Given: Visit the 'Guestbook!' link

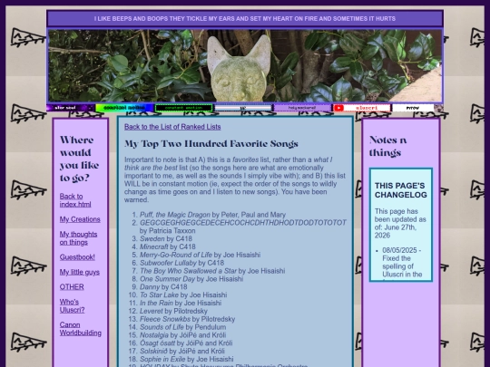Looking at the screenshot, I should 77,257.
